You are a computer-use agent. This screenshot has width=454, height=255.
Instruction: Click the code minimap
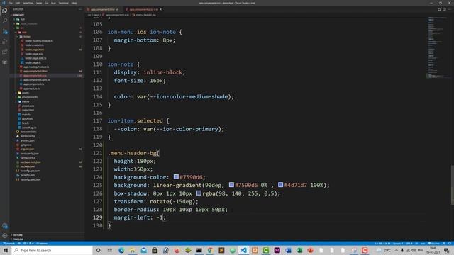[437, 47]
